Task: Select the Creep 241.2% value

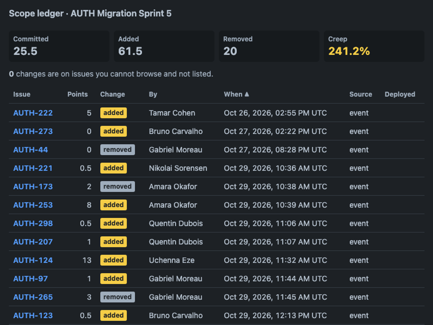Action: (x=349, y=51)
